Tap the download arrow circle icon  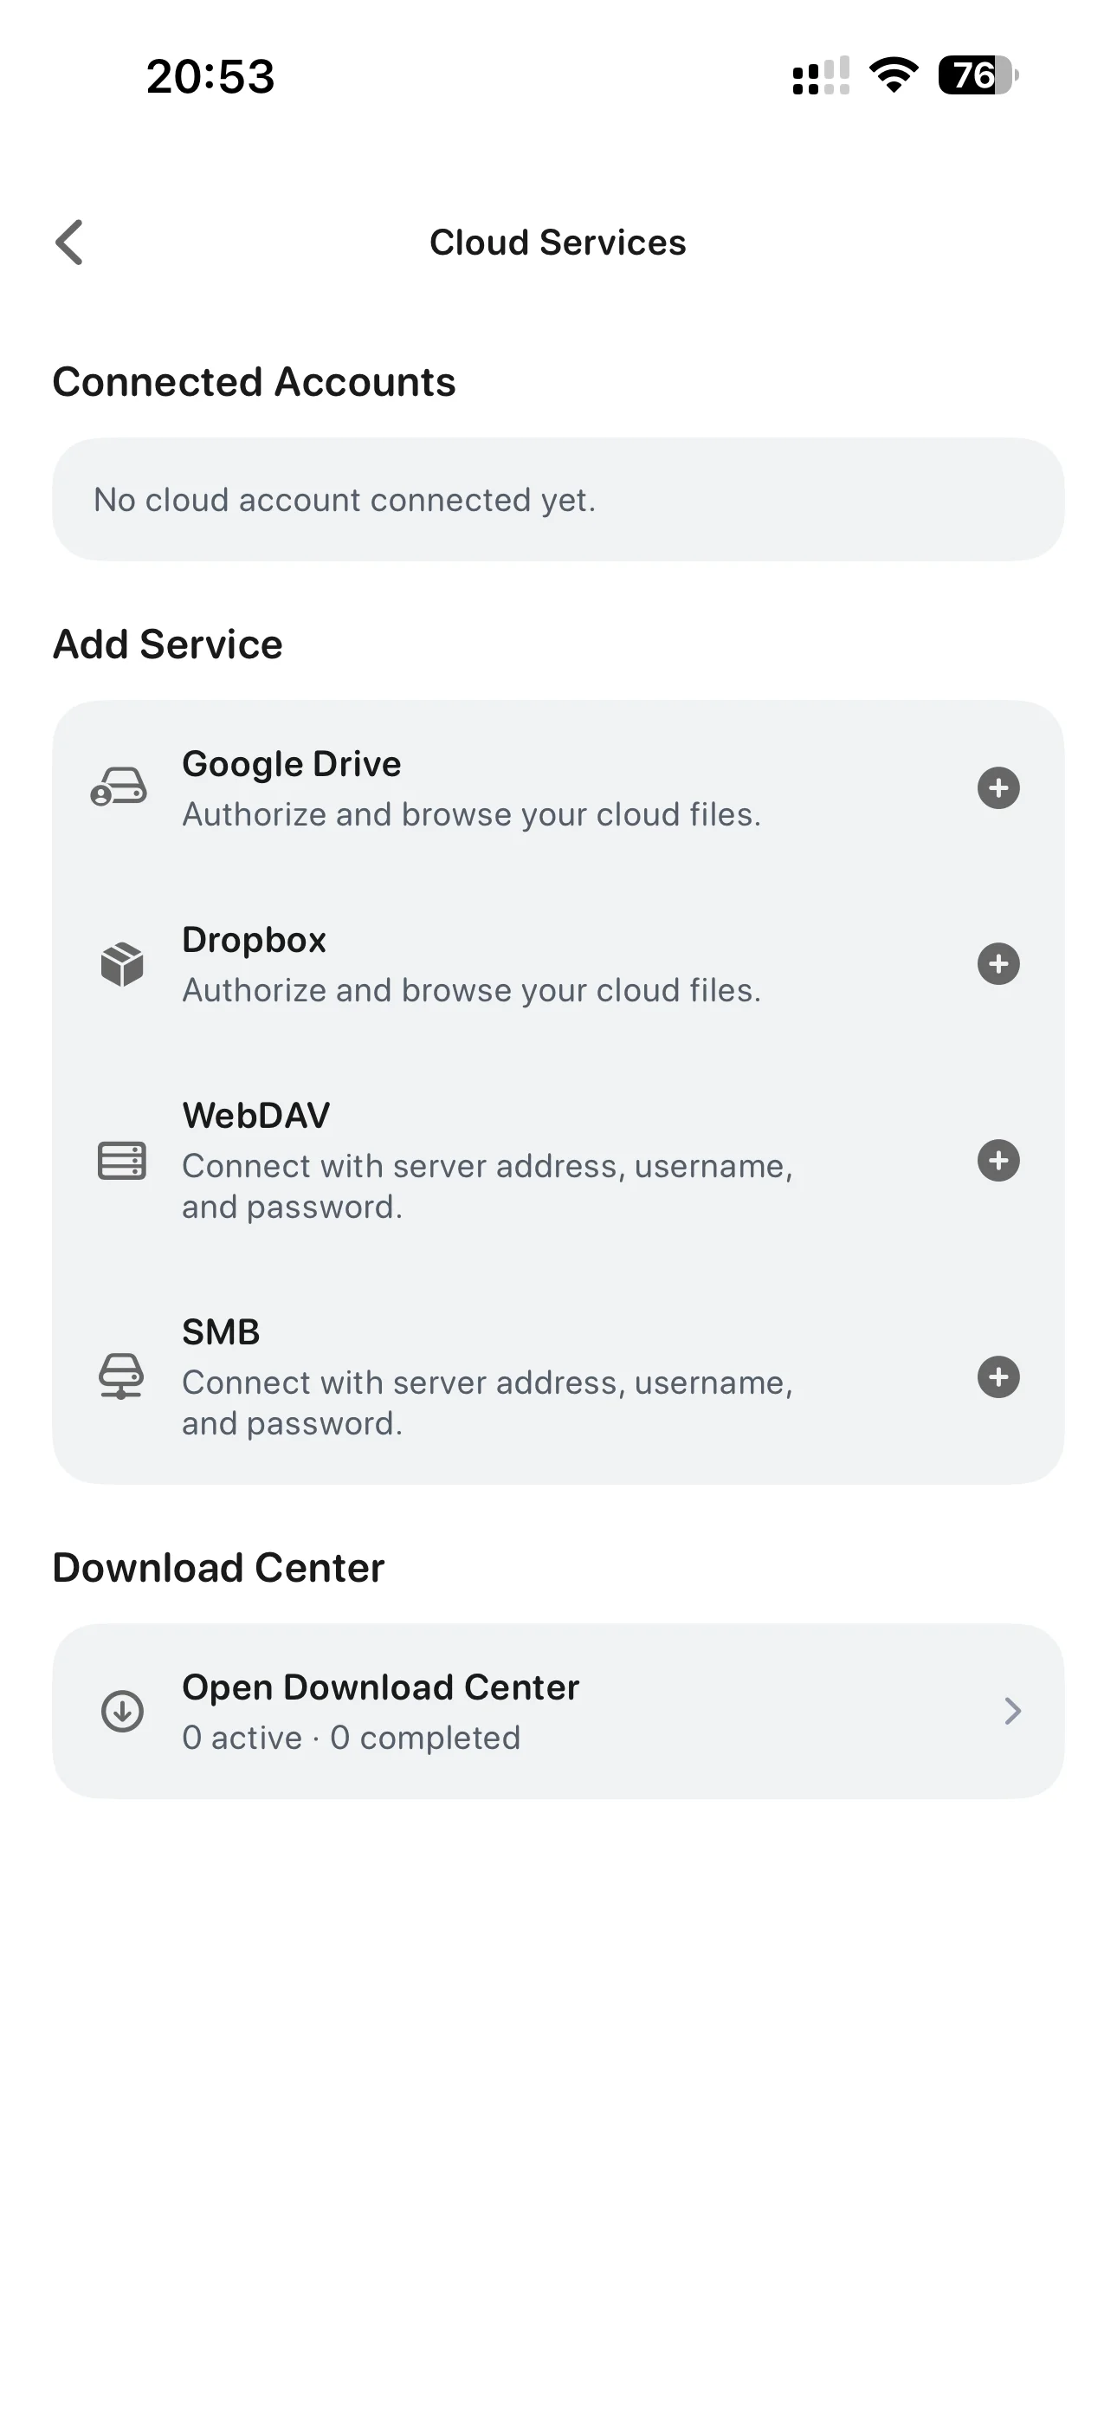[122, 1711]
